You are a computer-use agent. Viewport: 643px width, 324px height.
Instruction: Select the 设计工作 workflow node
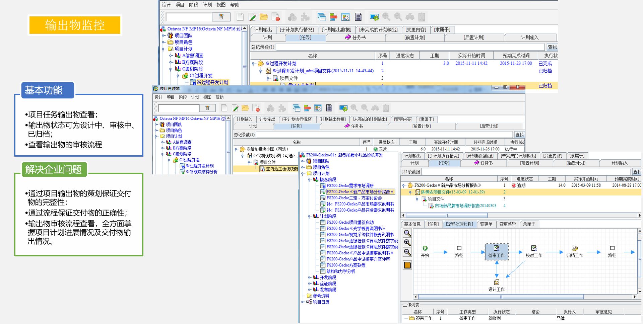496,285
